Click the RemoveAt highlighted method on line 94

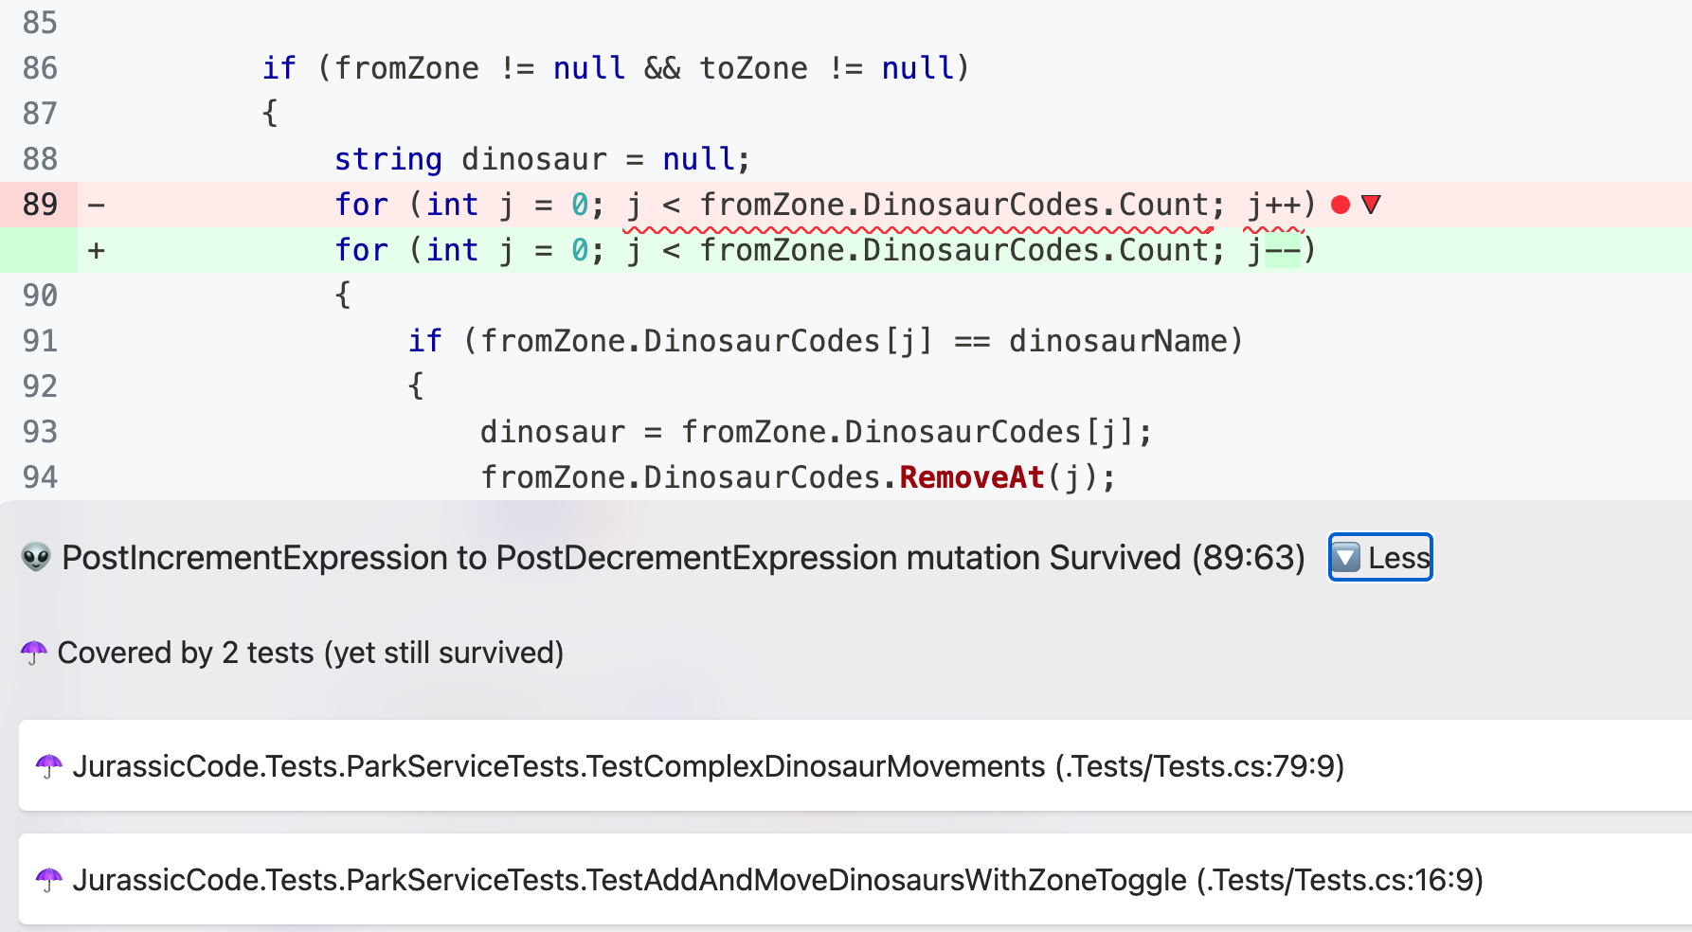971,477
